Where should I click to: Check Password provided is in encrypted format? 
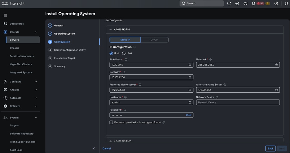point(111,122)
